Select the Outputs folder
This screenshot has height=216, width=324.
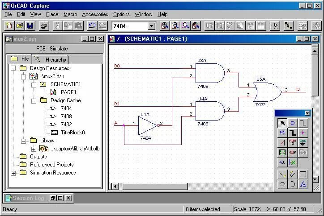(38, 157)
